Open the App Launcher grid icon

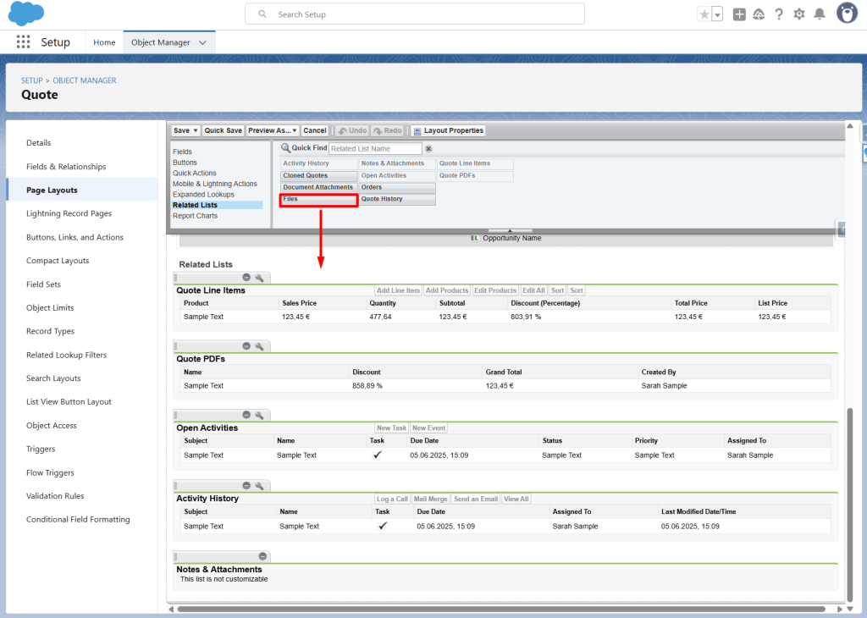pyautogui.click(x=23, y=42)
